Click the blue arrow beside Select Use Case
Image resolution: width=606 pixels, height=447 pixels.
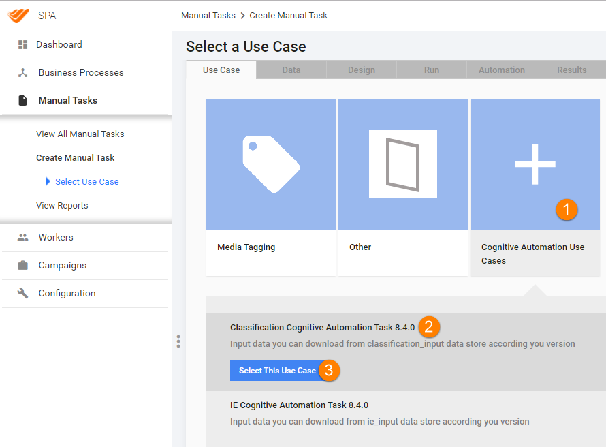coord(48,181)
